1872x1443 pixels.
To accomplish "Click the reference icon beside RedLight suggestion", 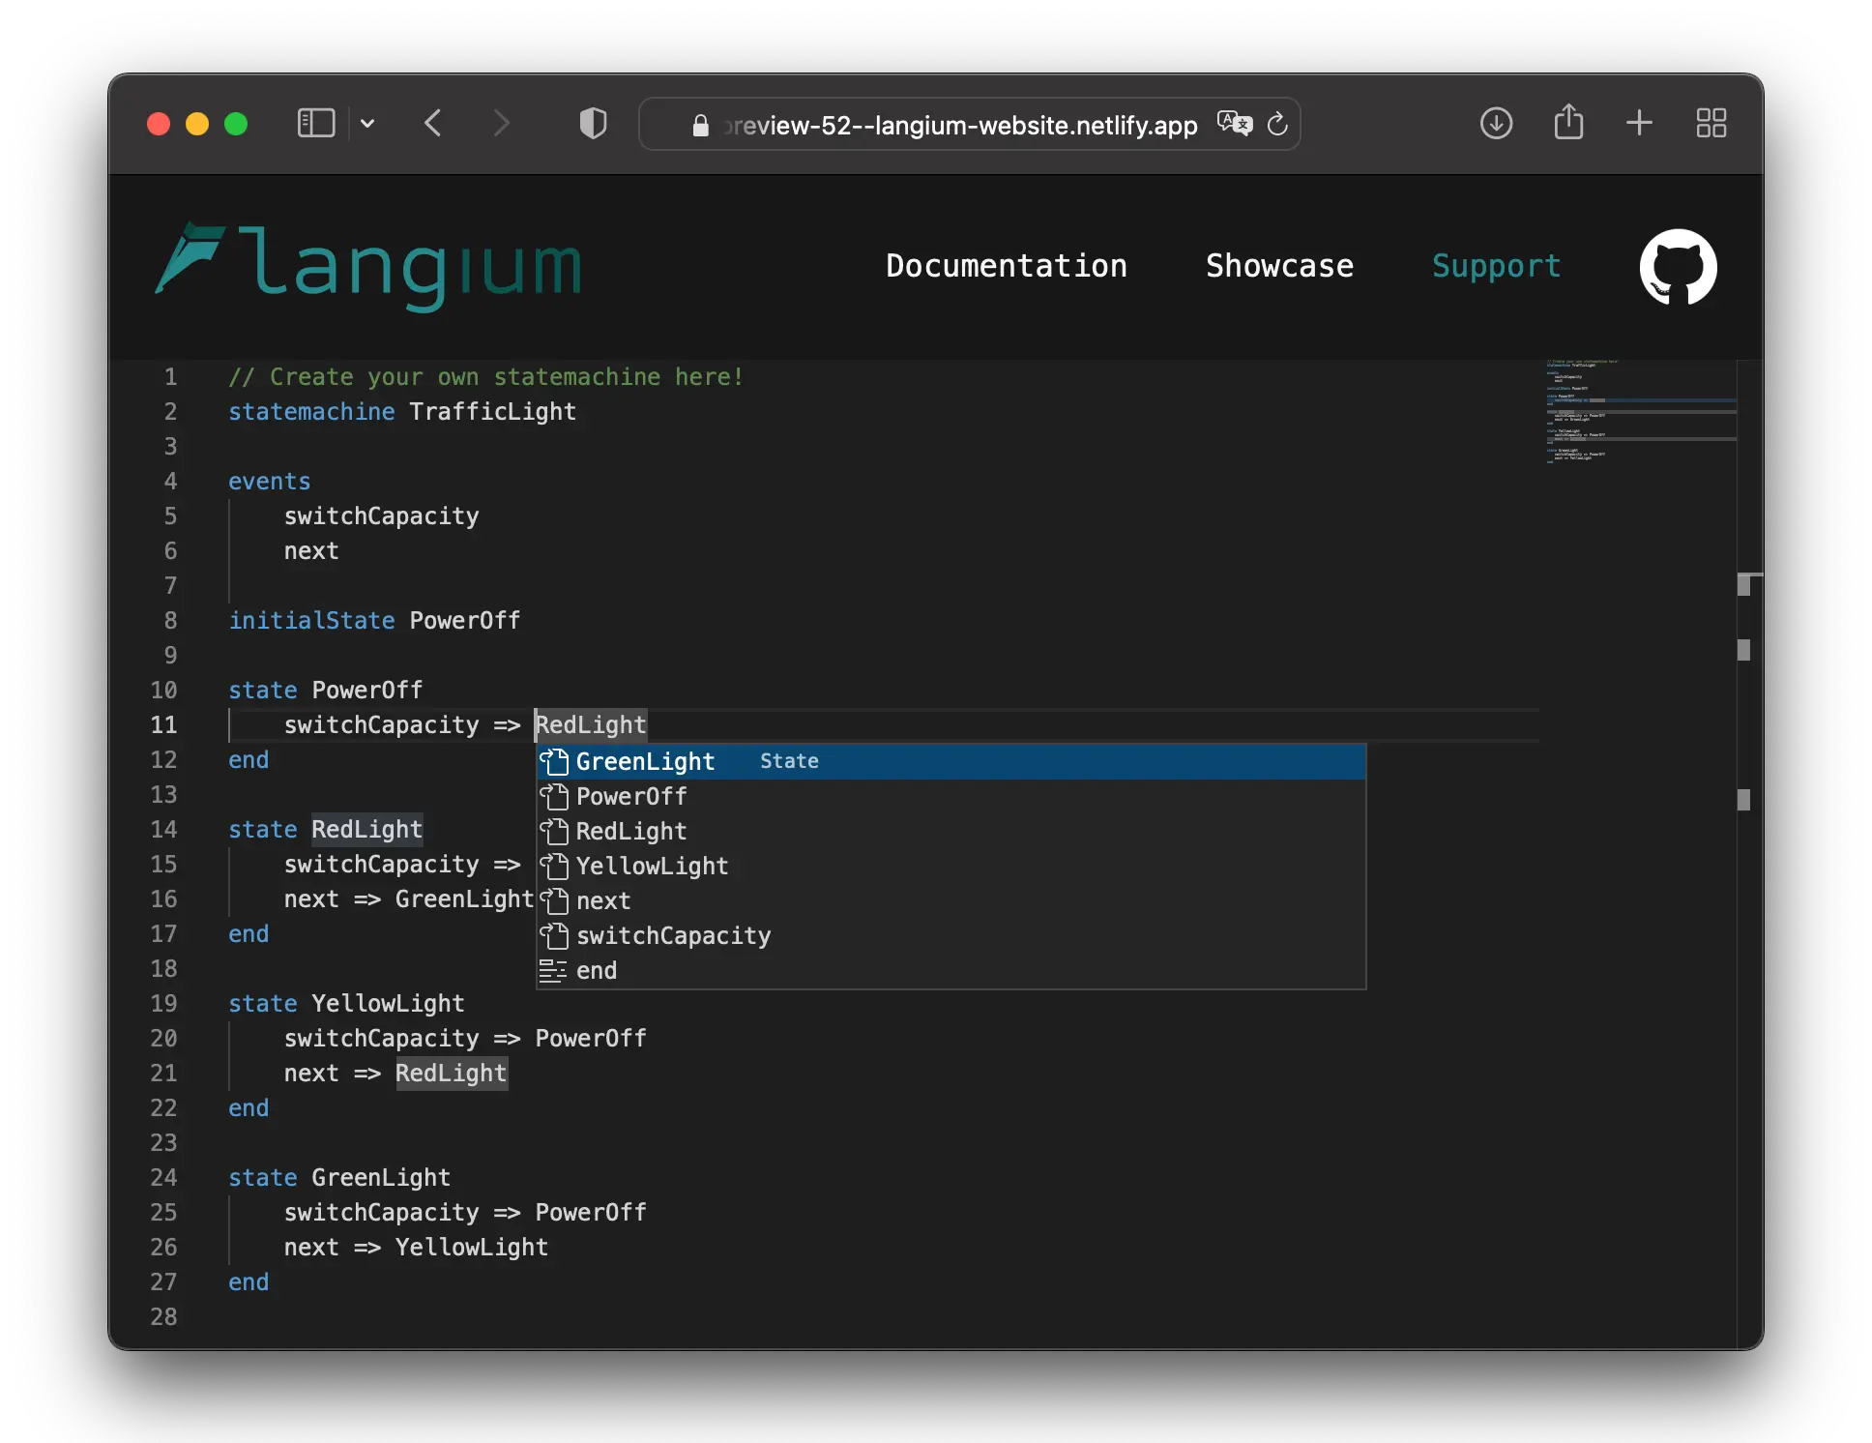I will (x=554, y=832).
